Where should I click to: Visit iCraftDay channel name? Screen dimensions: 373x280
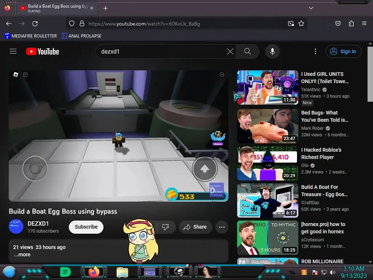(310, 202)
